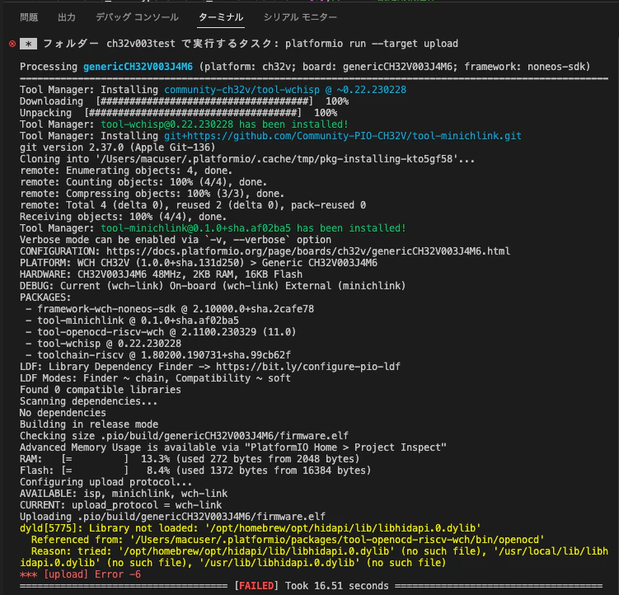Click the genericCH32V003J4M6 environment name
The height and width of the screenshot is (595, 619).
[138, 67]
